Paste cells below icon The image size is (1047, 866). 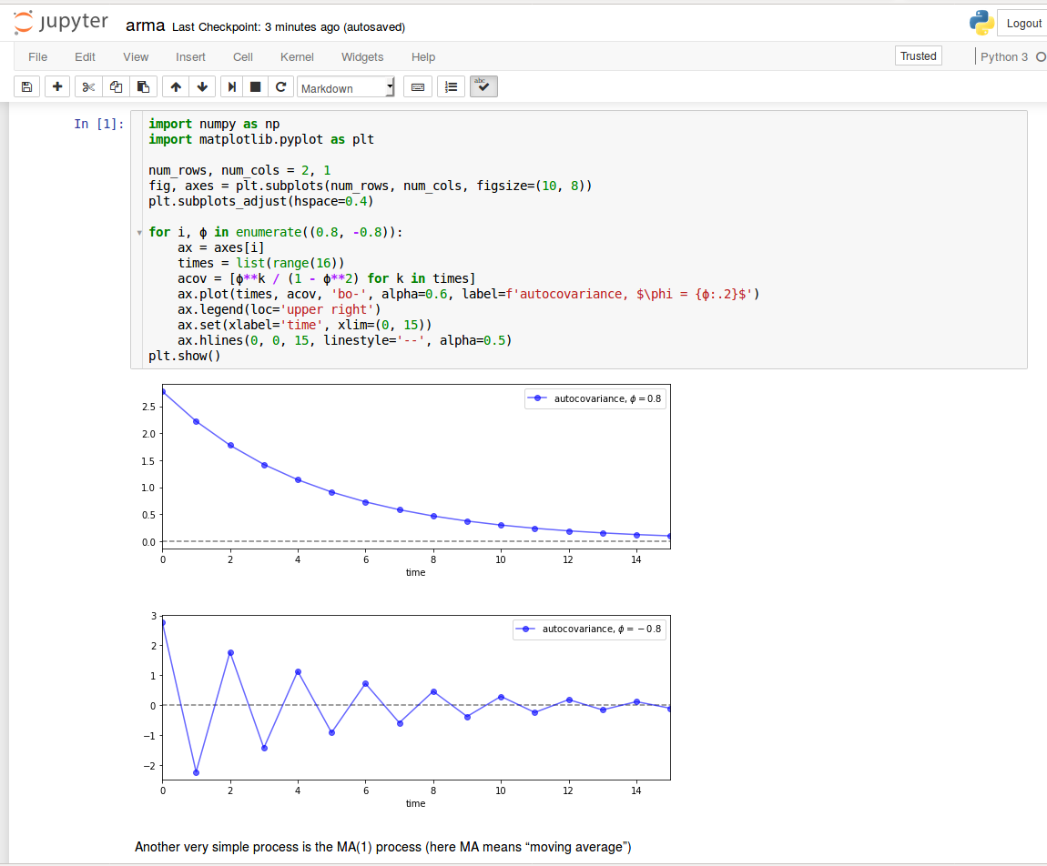coord(143,86)
